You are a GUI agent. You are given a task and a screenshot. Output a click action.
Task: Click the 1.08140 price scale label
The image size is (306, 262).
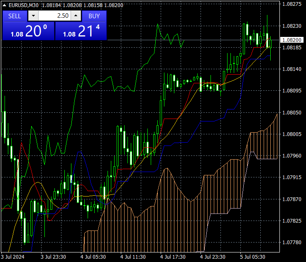click(292, 69)
